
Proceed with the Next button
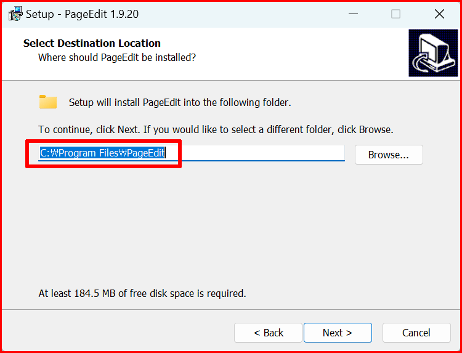tap(338, 333)
